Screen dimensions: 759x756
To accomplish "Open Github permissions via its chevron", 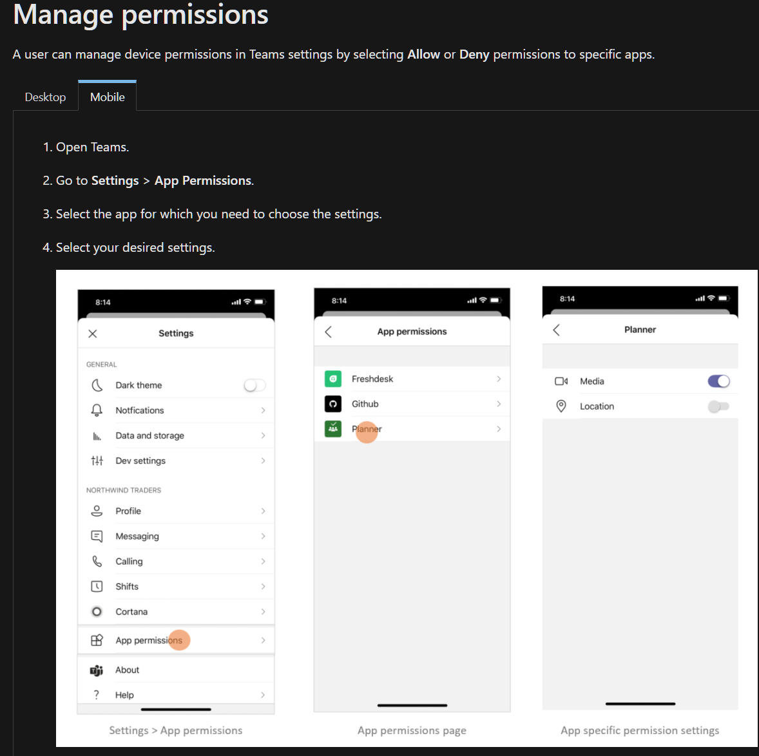I will point(499,404).
